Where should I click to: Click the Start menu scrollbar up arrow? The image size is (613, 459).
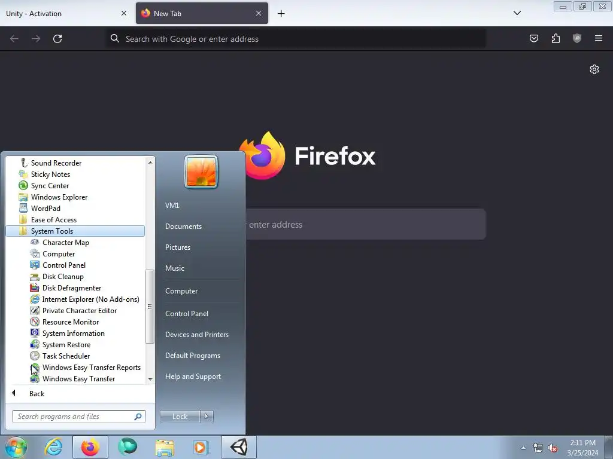[150, 162]
